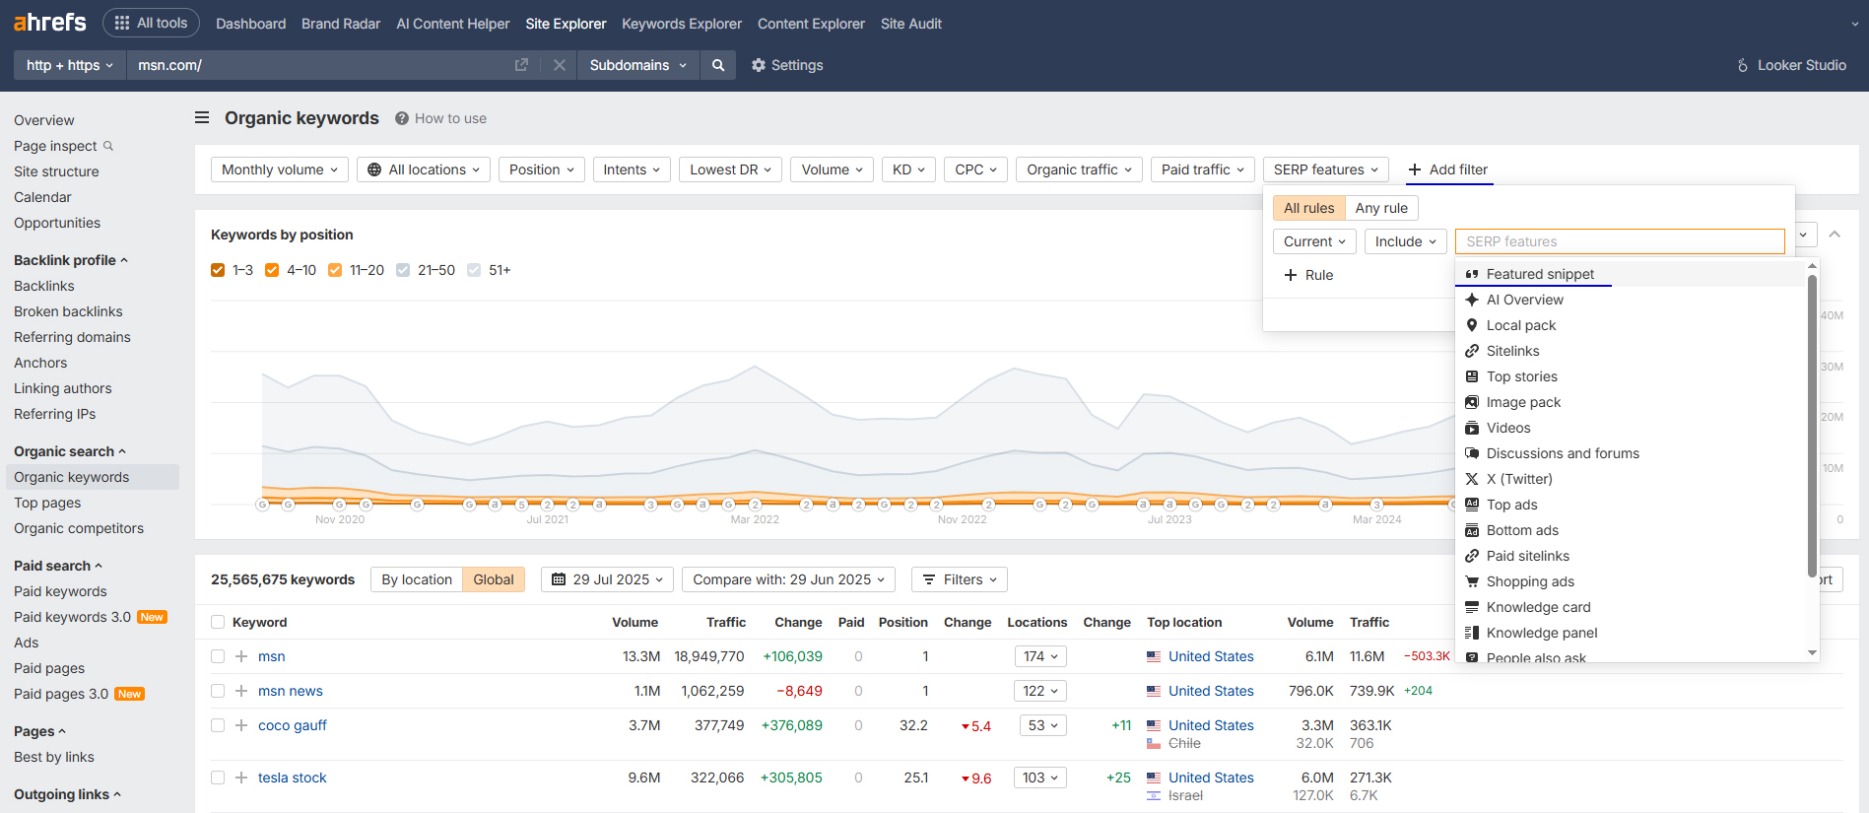The height and width of the screenshot is (813, 1869).
Task: Click the Ahrefs logo
Action: pos(50,22)
